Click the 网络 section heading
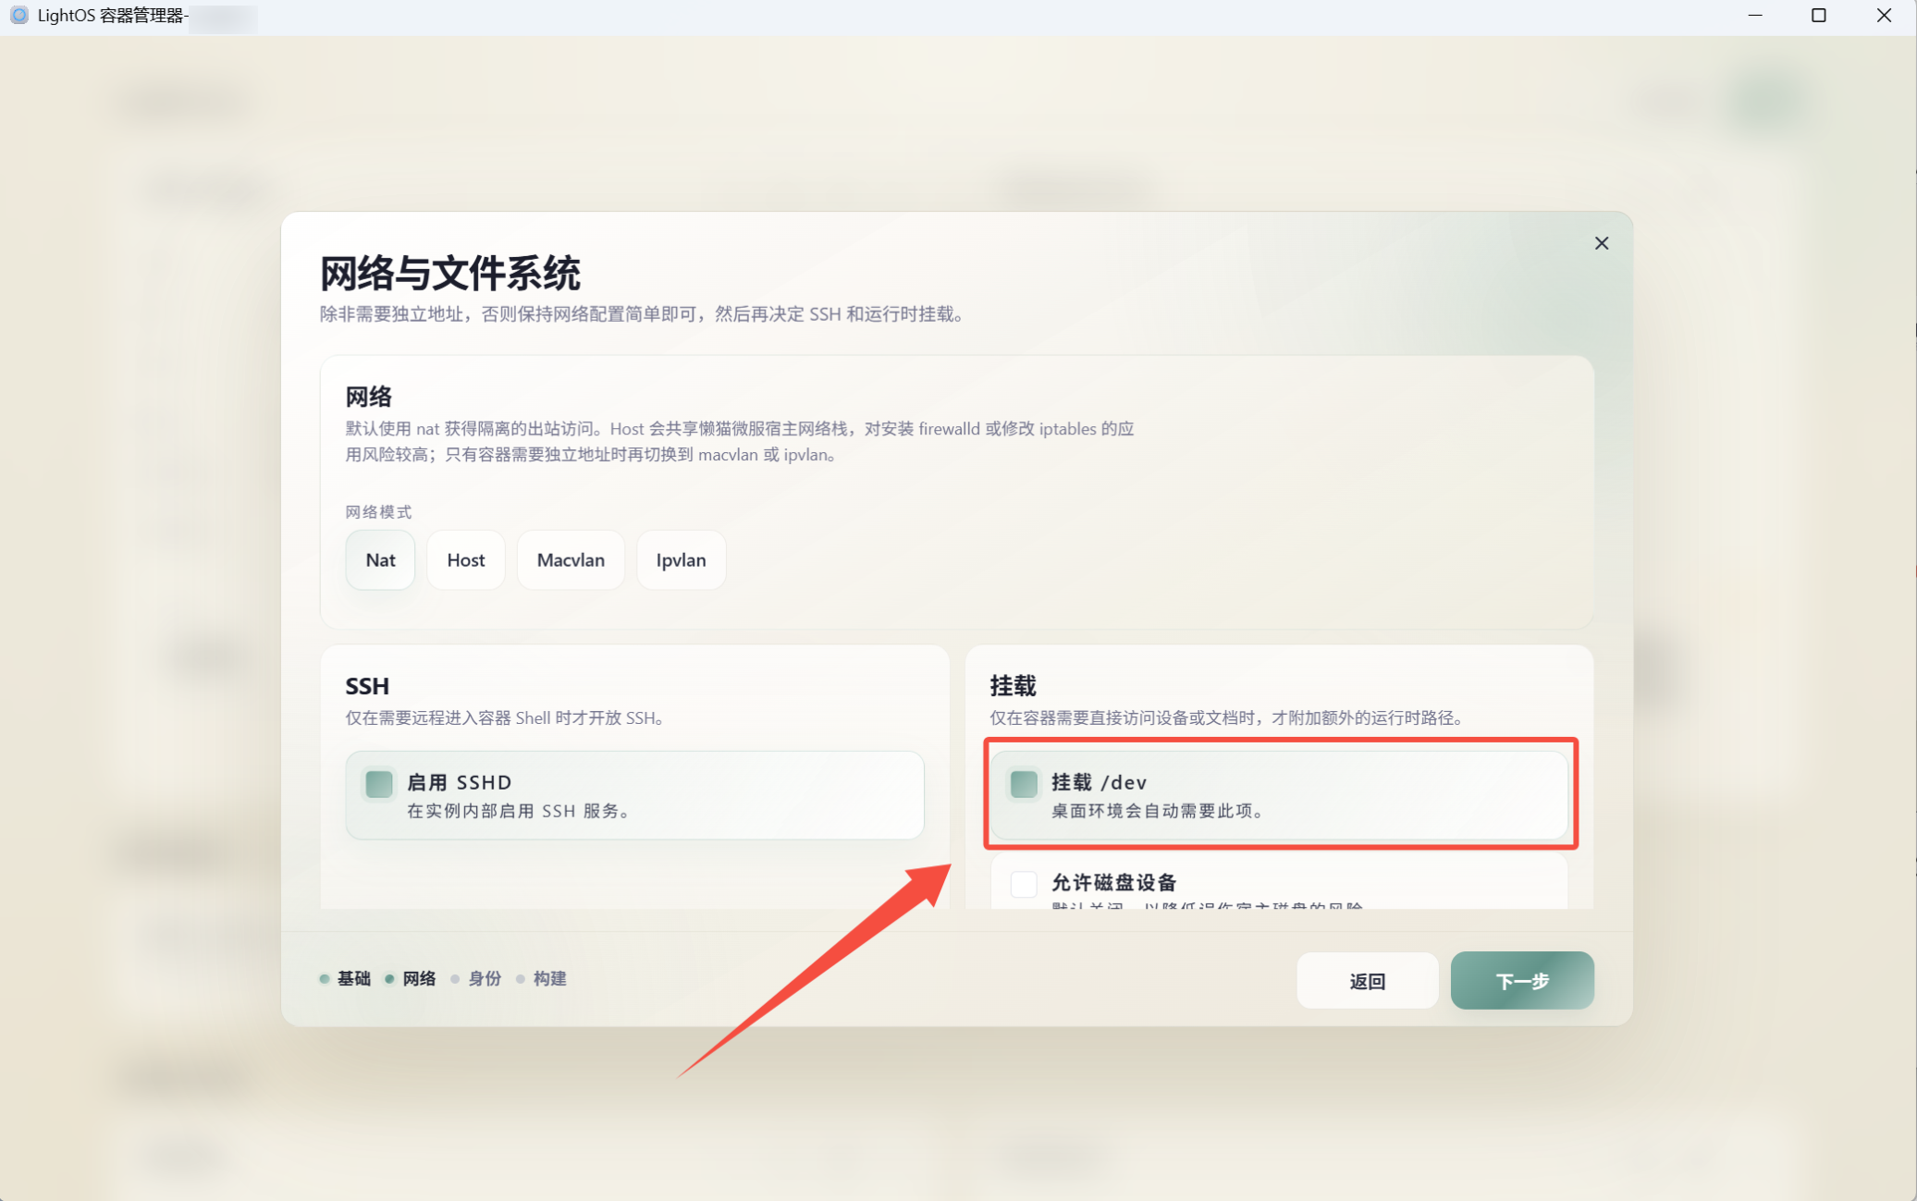The image size is (1917, 1201). [369, 397]
